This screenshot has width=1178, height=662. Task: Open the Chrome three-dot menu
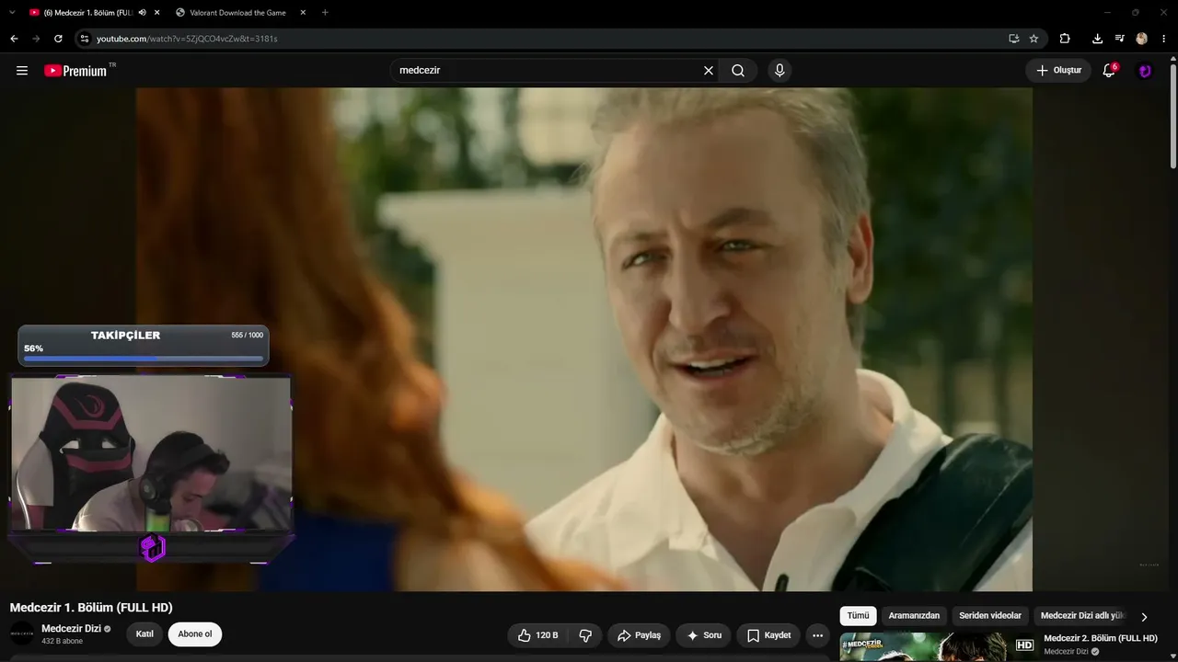pos(1164,39)
